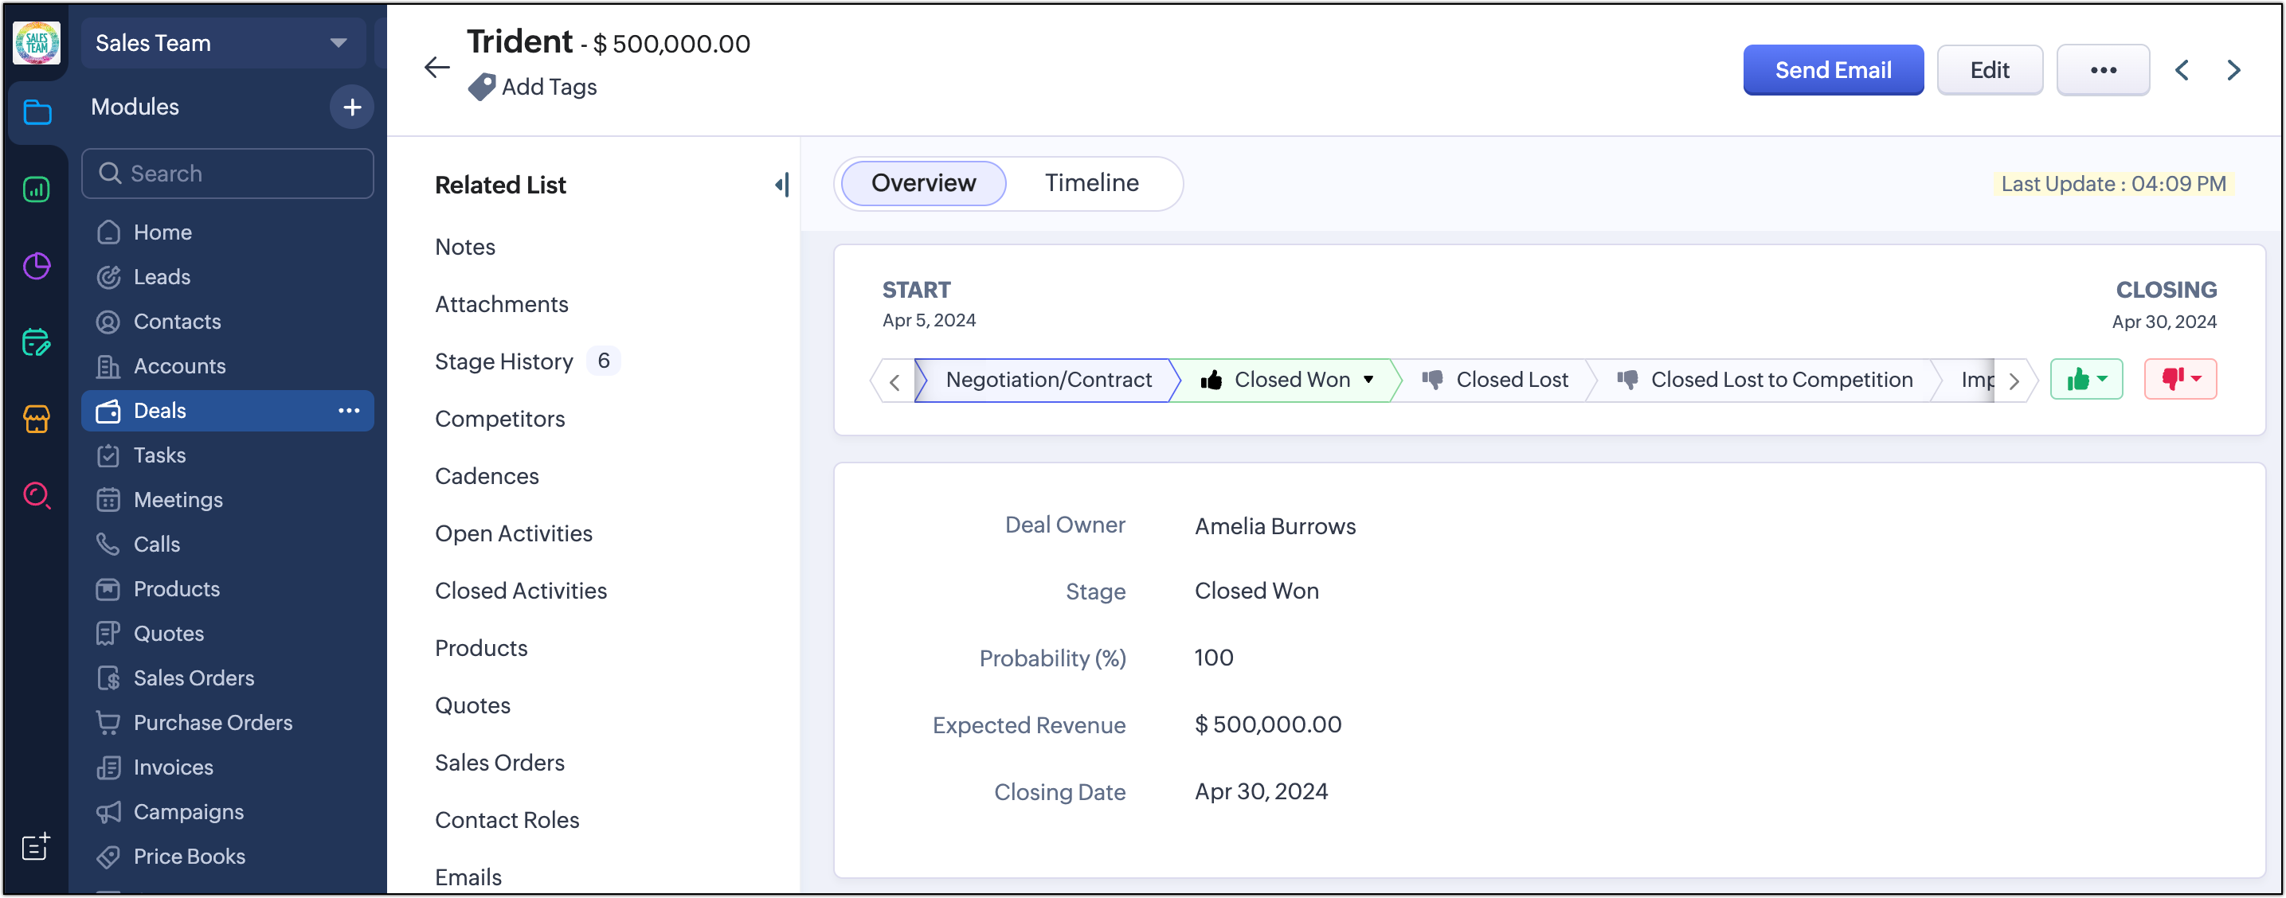2286x898 pixels.
Task: Expand the Sales Team dropdown
Action: point(338,43)
